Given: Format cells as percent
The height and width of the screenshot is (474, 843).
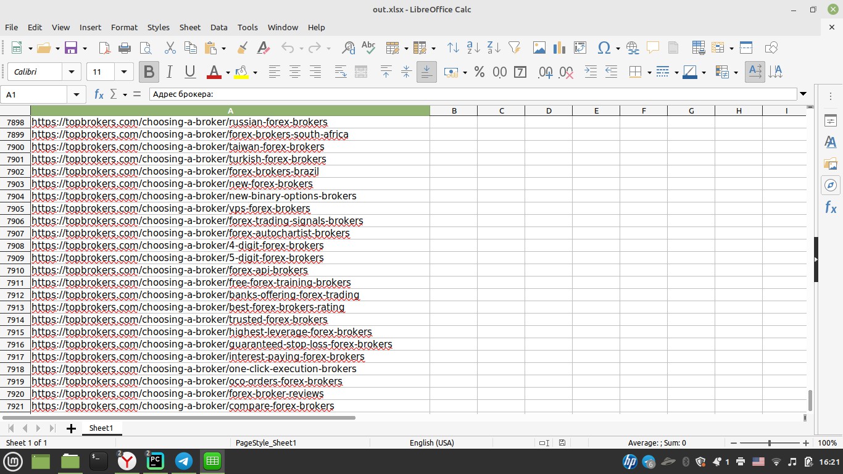Looking at the screenshot, I should [479, 72].
